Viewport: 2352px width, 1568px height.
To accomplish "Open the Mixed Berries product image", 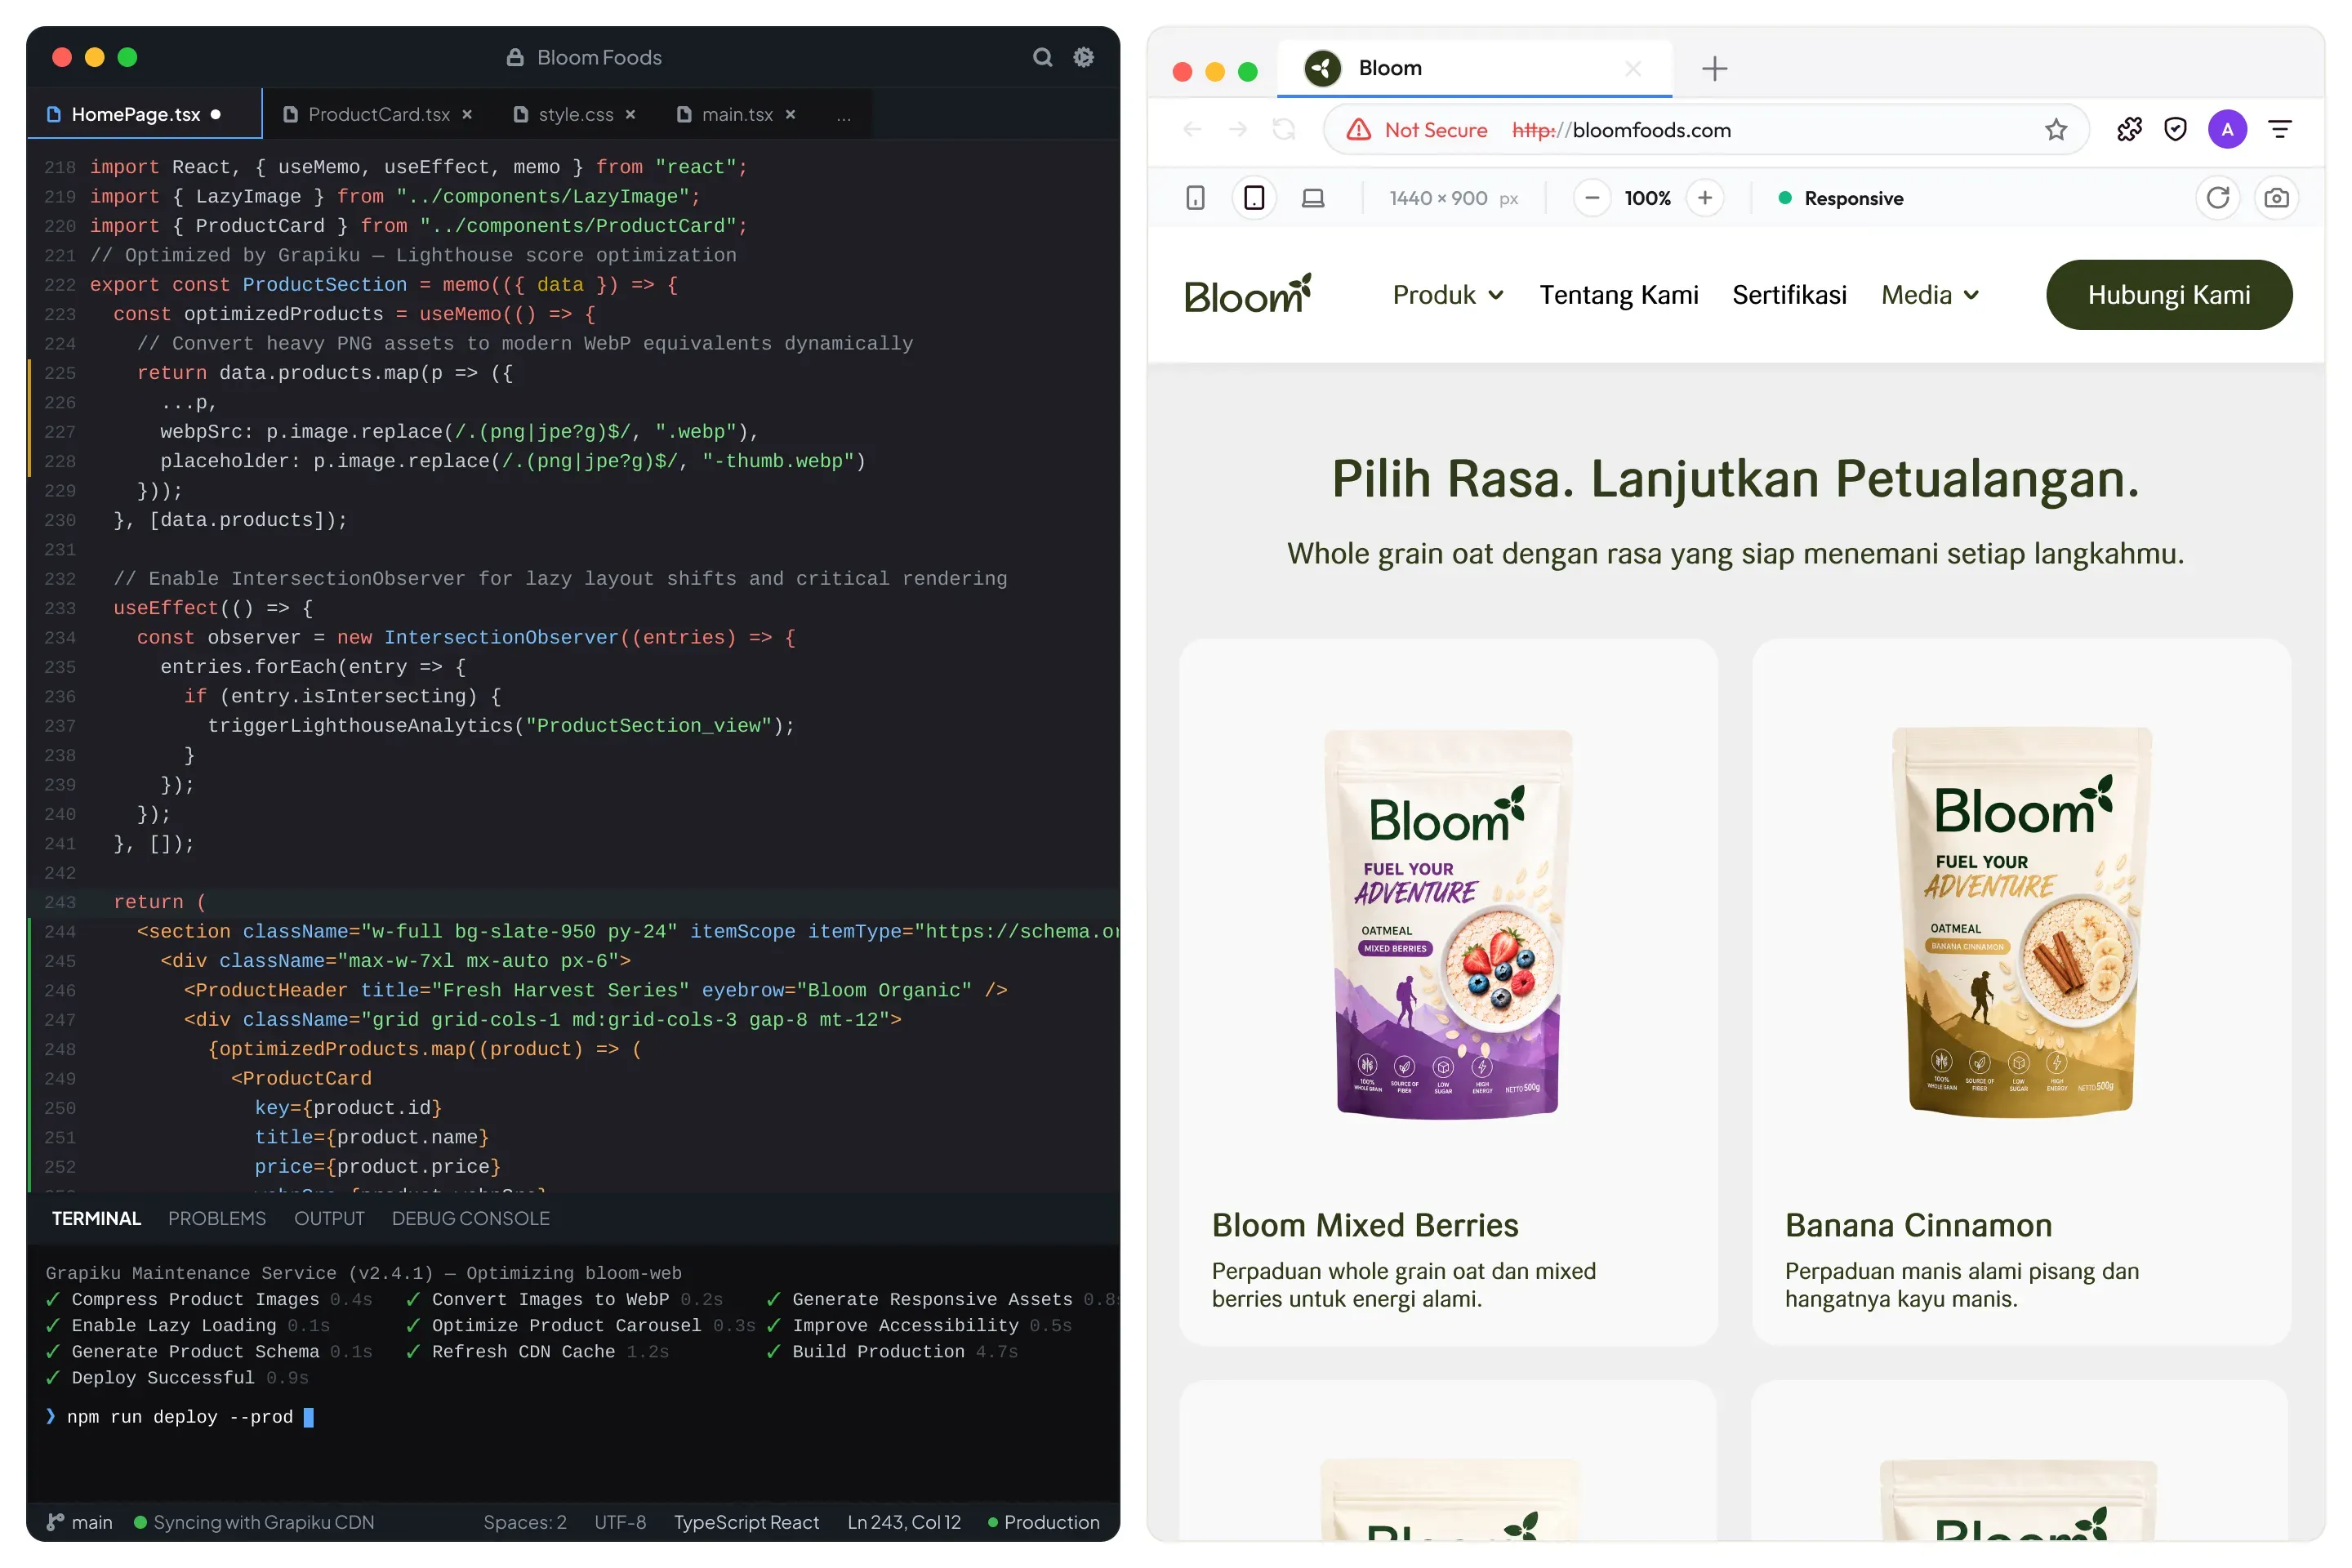I will 1448,923.
